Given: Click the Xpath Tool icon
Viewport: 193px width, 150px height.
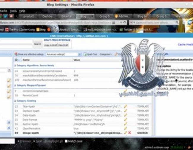Looking at the screenshot, I should click(85, 54).
